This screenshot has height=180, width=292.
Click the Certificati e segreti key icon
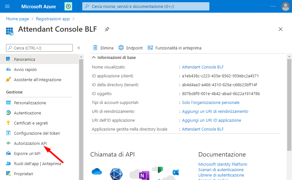tap(8, 123)
